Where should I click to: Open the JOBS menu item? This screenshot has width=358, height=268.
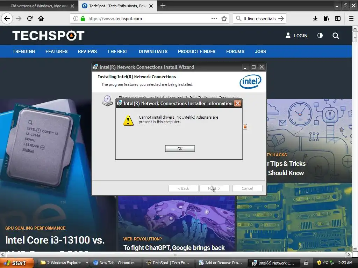click(260, 52)
